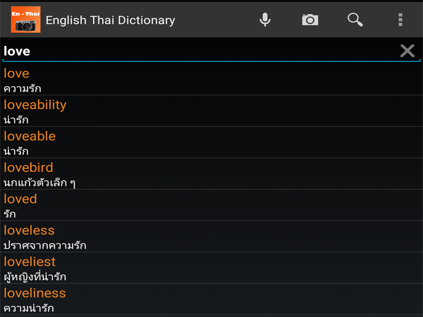Tap Thai translation 'ความรัก' under love
This screenshot has height=317, width=423.
coord(22,88)
